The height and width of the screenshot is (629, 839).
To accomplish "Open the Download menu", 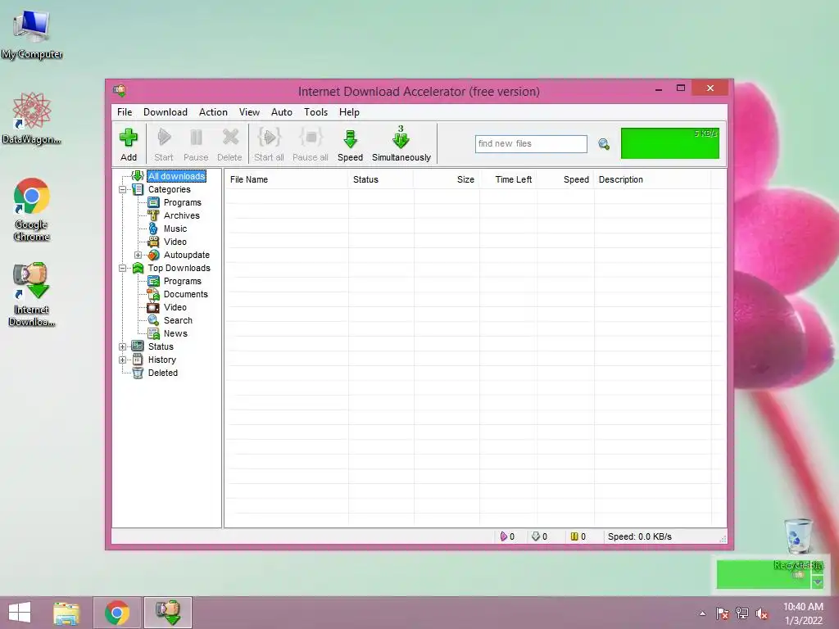I will click(166, 112).
